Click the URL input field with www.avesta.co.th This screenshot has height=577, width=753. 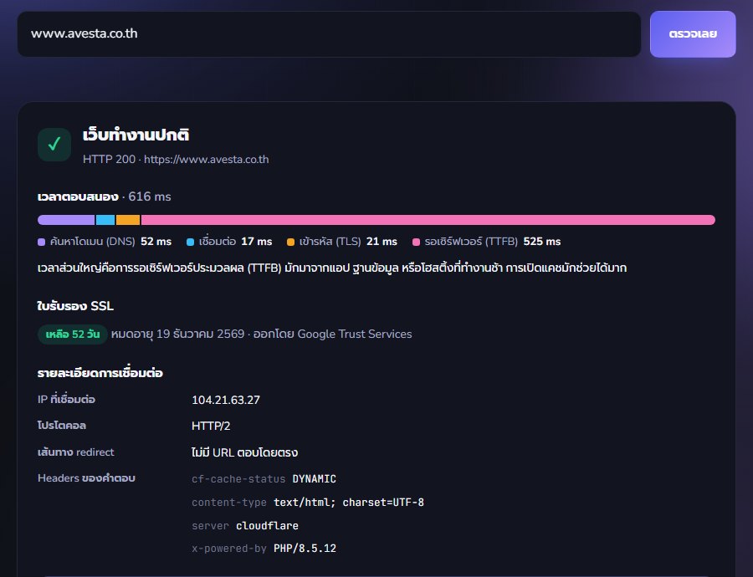pos(329,34)
